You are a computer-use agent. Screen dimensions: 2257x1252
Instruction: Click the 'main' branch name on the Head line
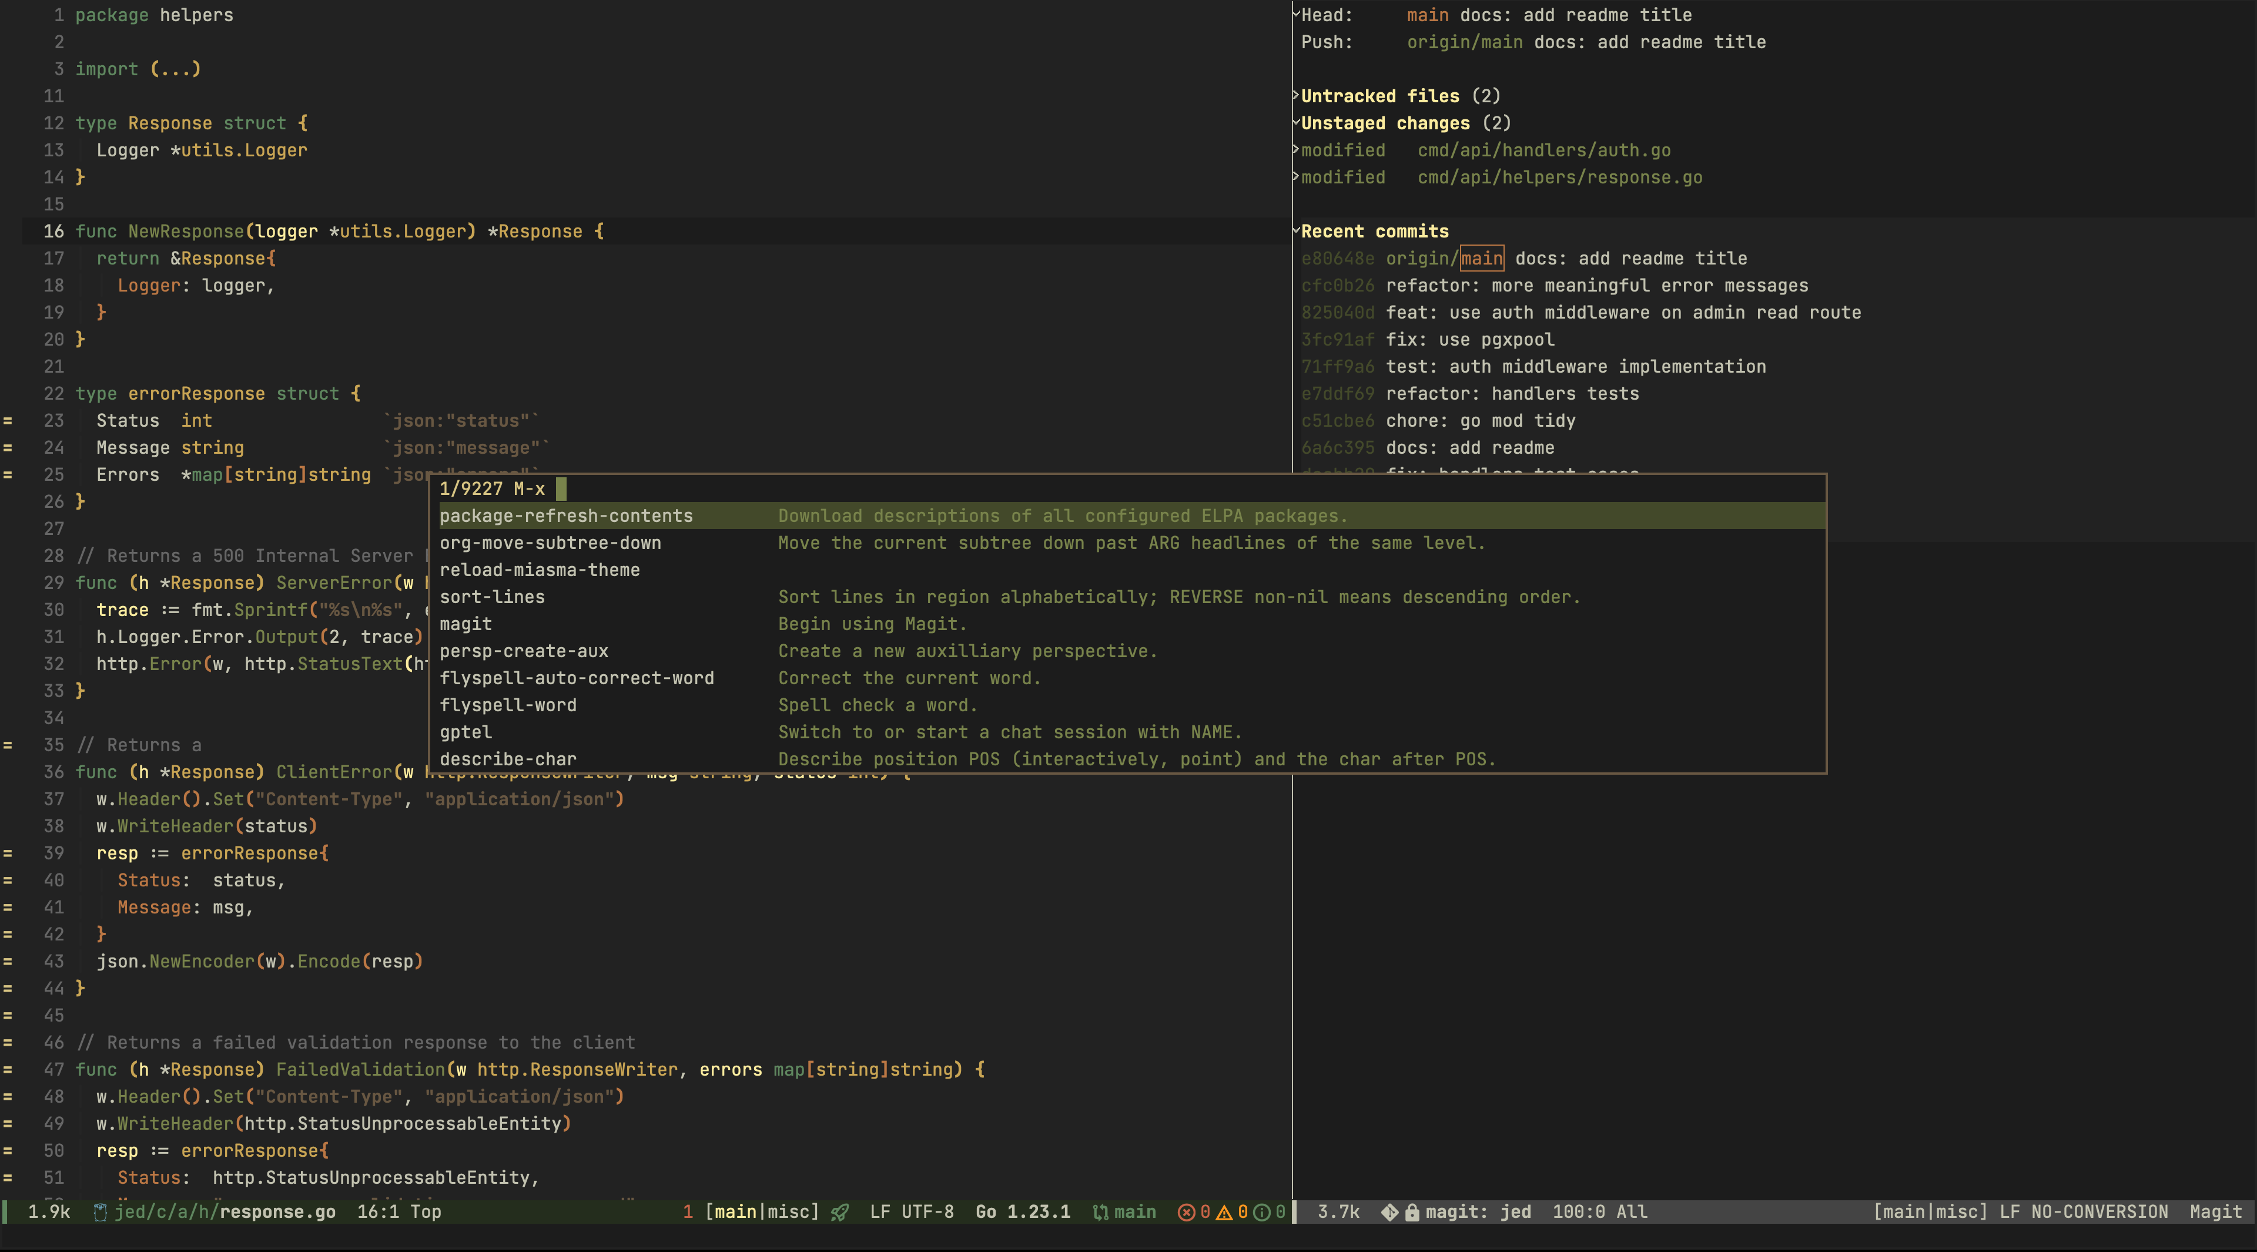1427,15
